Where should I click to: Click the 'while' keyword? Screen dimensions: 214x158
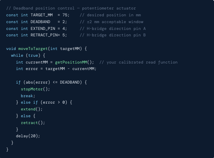tap(17, 55)
